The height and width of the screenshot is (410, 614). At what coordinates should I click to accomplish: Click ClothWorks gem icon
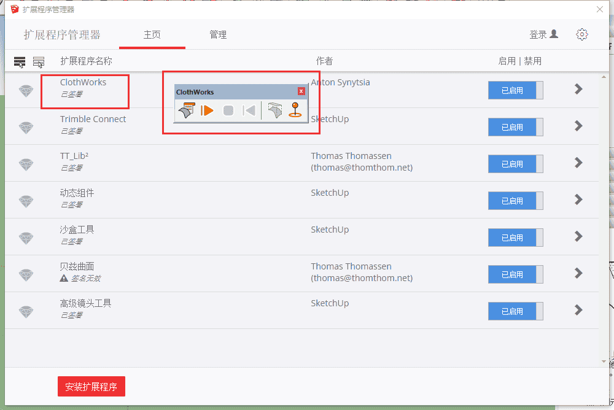26,91
